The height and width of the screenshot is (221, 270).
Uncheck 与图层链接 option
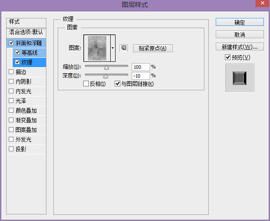click(x=117, y=84)
